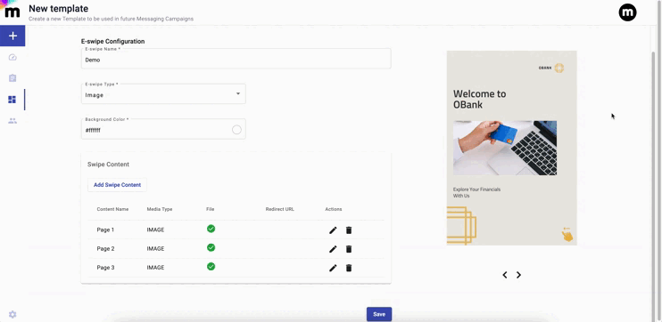Click IMAGE media type in Page 2 row
The width and height of the screenshot is (662, 322).
pos(156,249)
